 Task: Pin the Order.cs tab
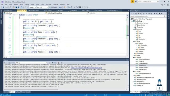pyautogui.click(x=24, y=11)
